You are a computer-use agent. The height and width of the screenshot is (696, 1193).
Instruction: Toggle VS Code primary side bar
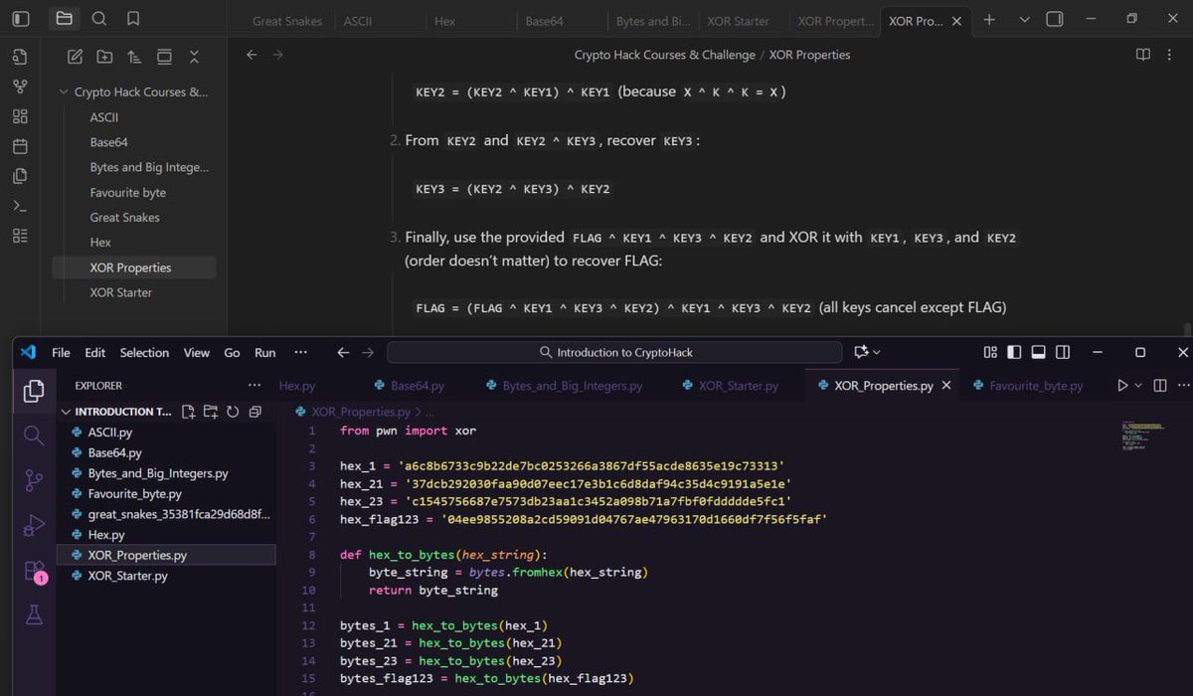click(x=1014, y=353)
